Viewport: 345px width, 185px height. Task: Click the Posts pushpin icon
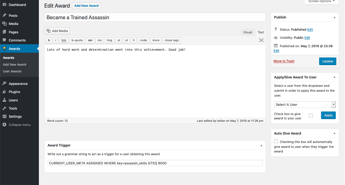[4, 15]
